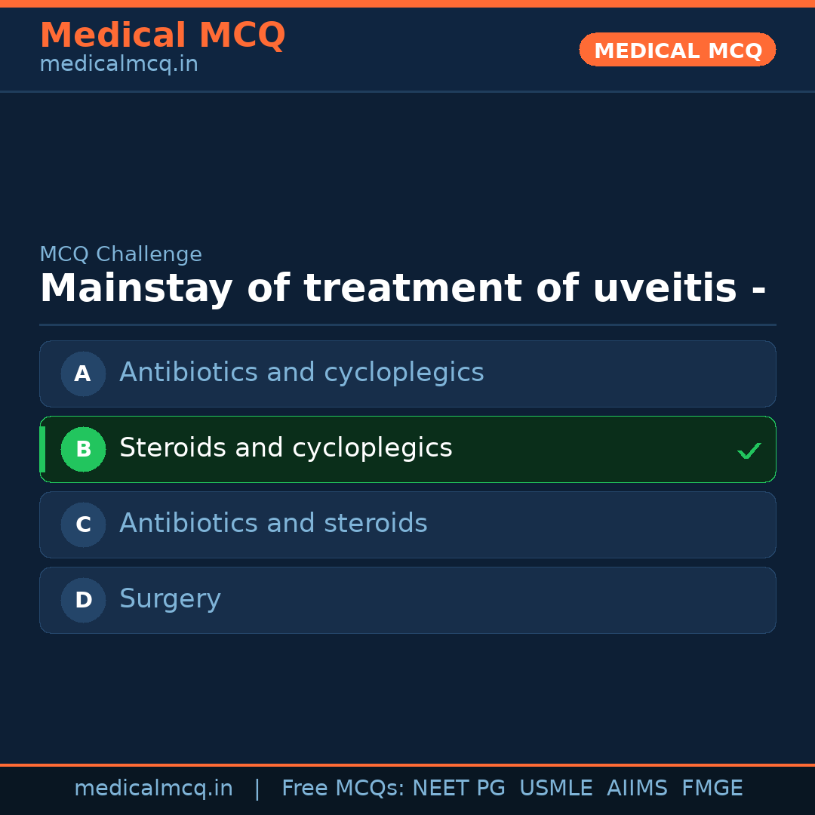The height and width of the screenshot is (815, 815).
Task: Click the letter A circle badge
Action: click(x=83, y=374)
